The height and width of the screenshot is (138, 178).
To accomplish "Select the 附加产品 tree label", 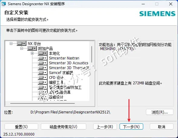I will coord(45,49).
